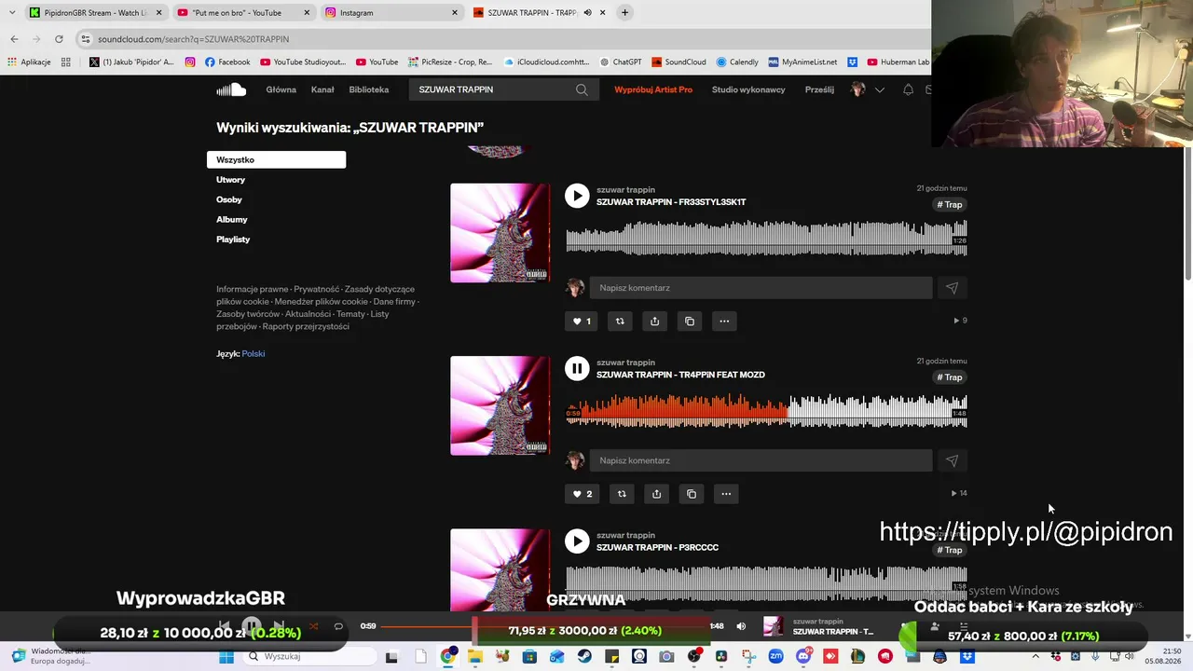Viewport: 1193px width, 671px height.
Task: Switch to the "Put me on bro" YouTube tab
Action: pos(242,13)
